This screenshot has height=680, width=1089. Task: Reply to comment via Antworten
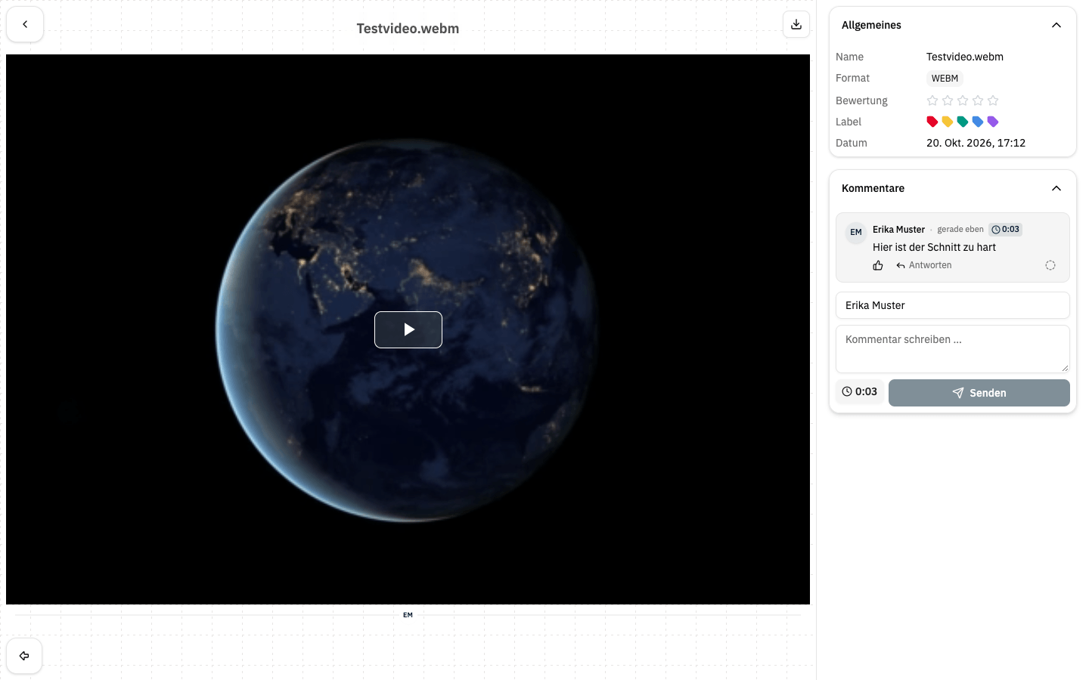pos(924,265)
